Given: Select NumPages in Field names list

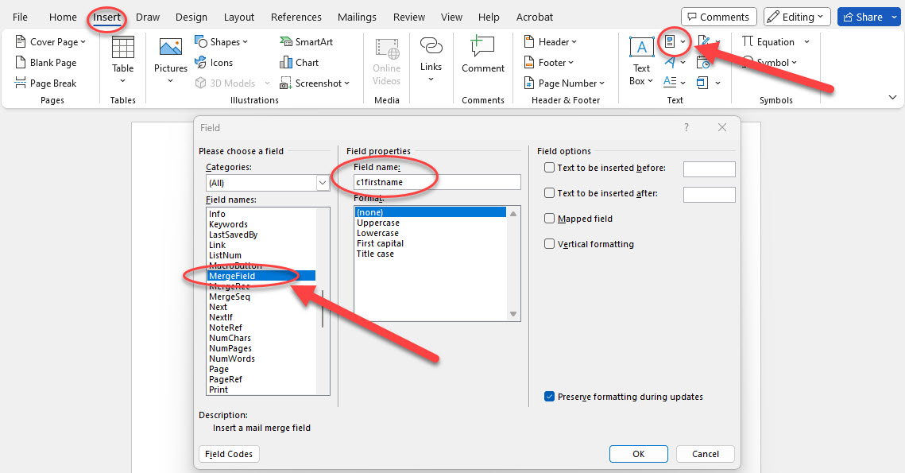Looking at the screenshot, I should (x=230, y=348).
